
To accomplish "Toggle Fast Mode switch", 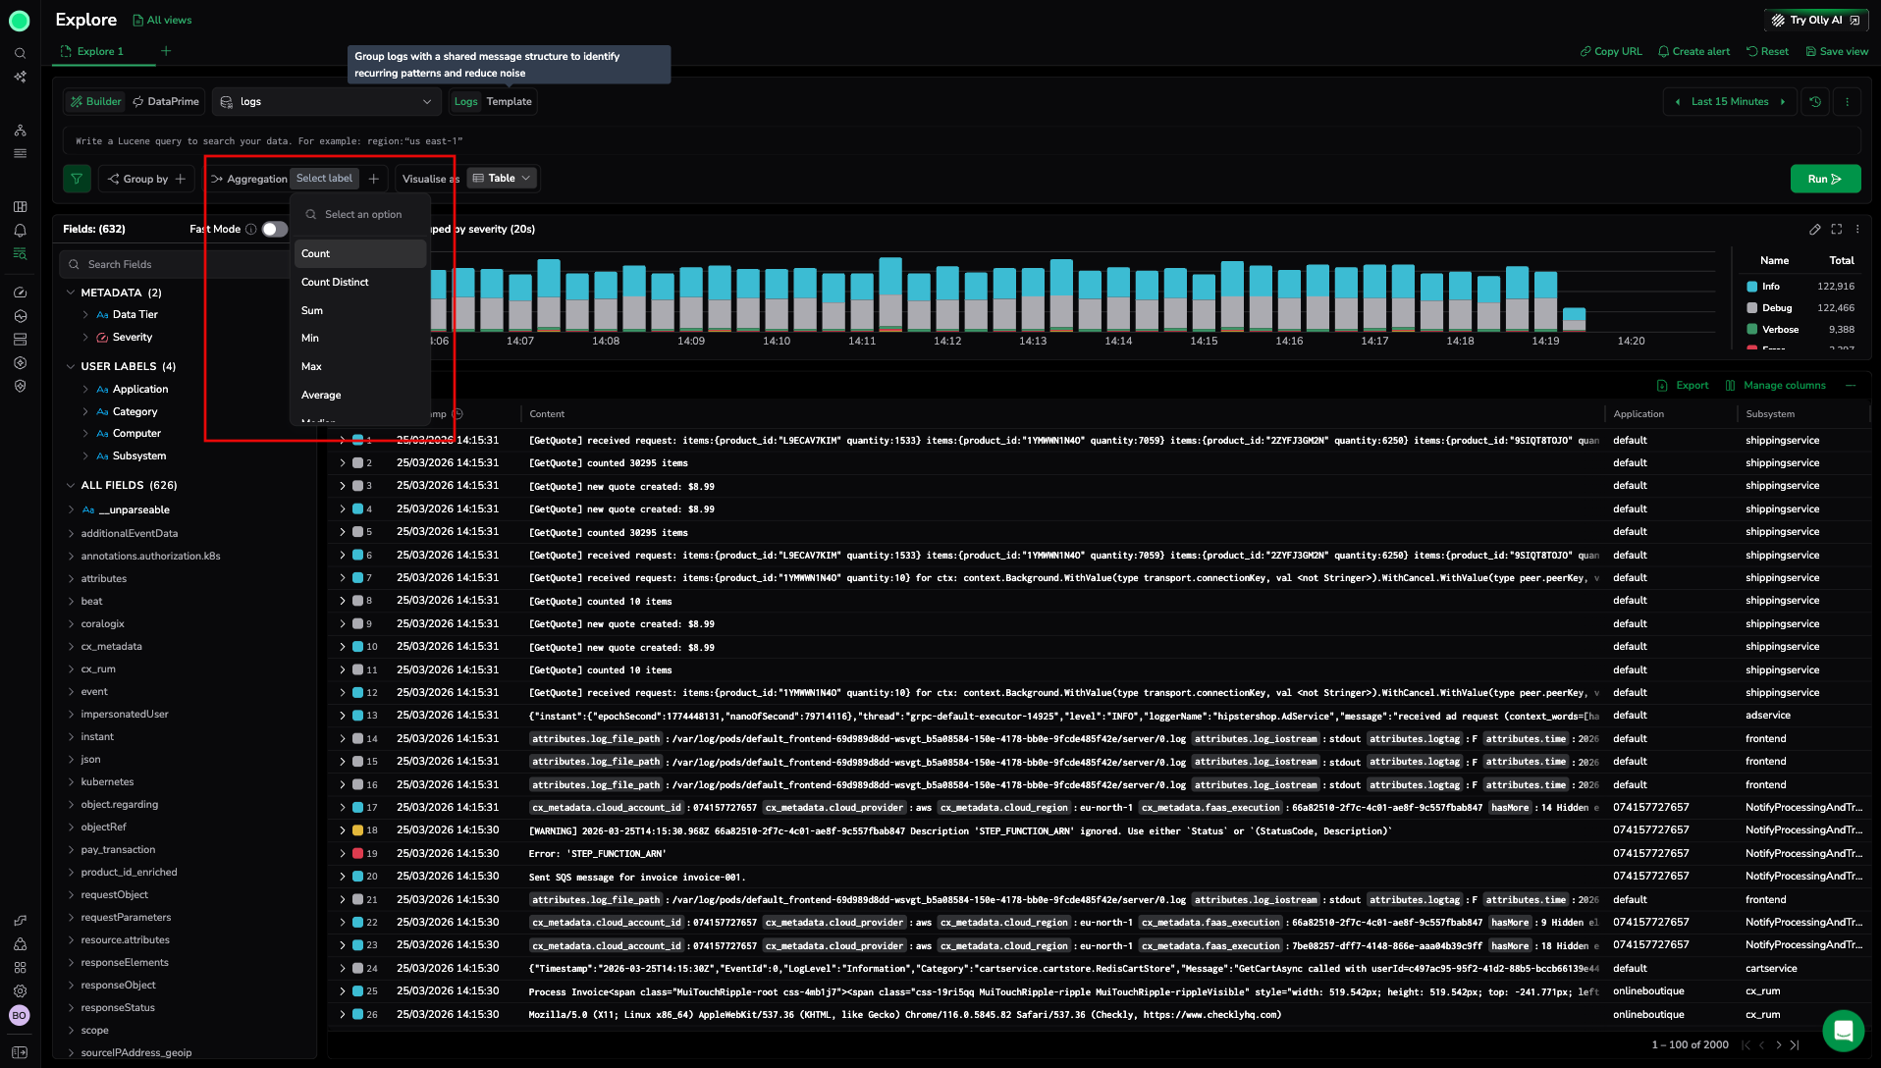I will coord(274,230).
